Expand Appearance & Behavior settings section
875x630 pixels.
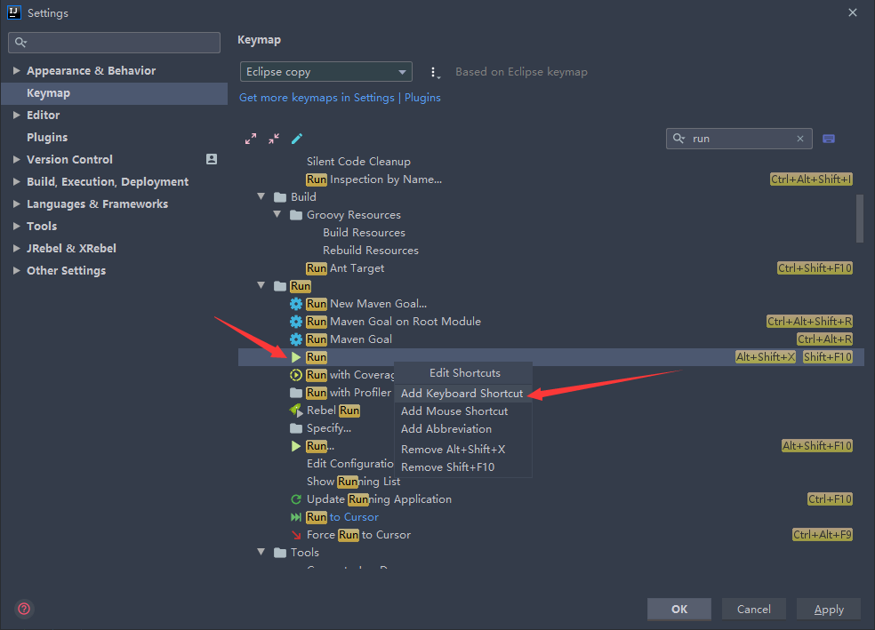(17, 71)
